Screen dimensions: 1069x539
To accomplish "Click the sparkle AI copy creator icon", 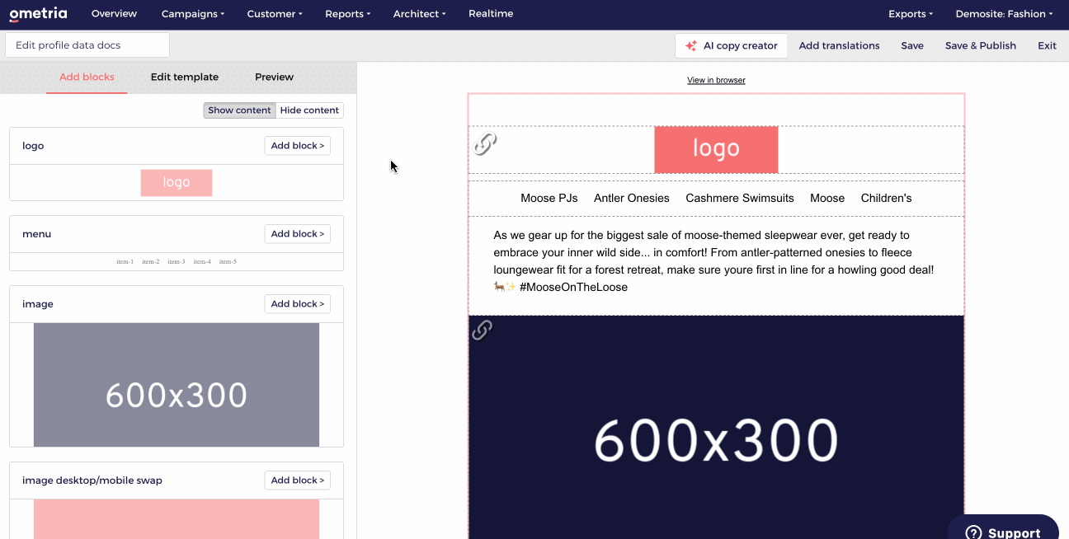I will [x=691, y=46].
